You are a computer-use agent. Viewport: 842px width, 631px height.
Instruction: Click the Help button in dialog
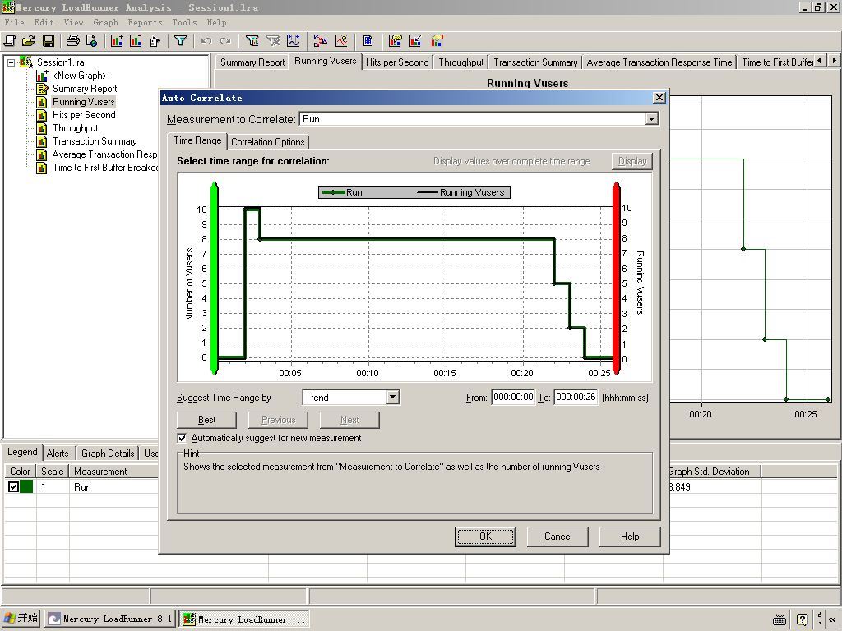[x=630, y=537]
